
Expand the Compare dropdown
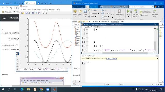click(98, 13)
